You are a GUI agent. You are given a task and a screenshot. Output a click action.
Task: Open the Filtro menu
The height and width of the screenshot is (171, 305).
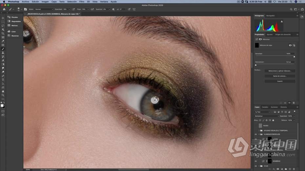(x=82, y=2)
